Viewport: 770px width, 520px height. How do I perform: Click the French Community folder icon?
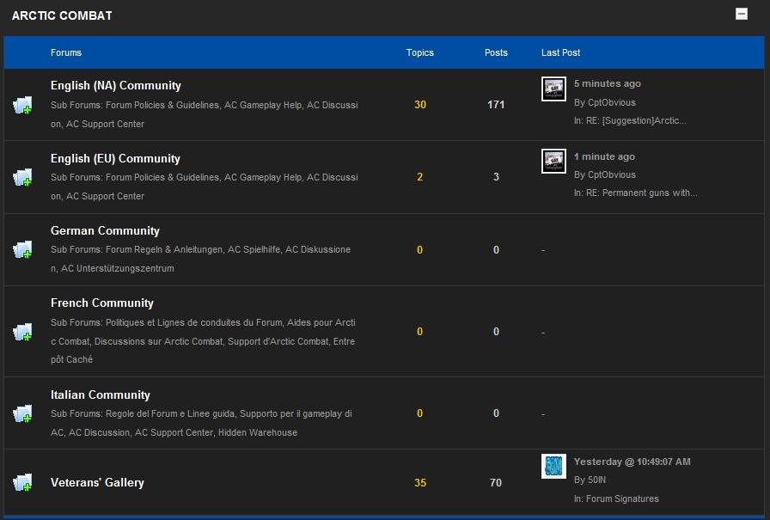tap(22, 332)
